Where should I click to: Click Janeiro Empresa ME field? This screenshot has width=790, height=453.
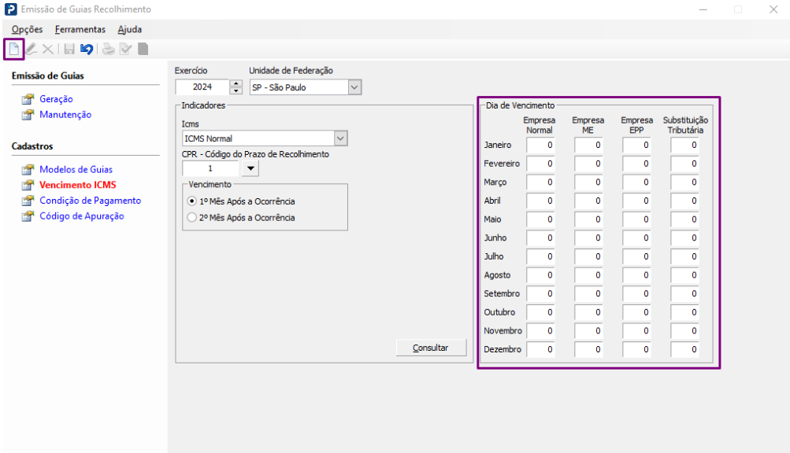(588, 145)
